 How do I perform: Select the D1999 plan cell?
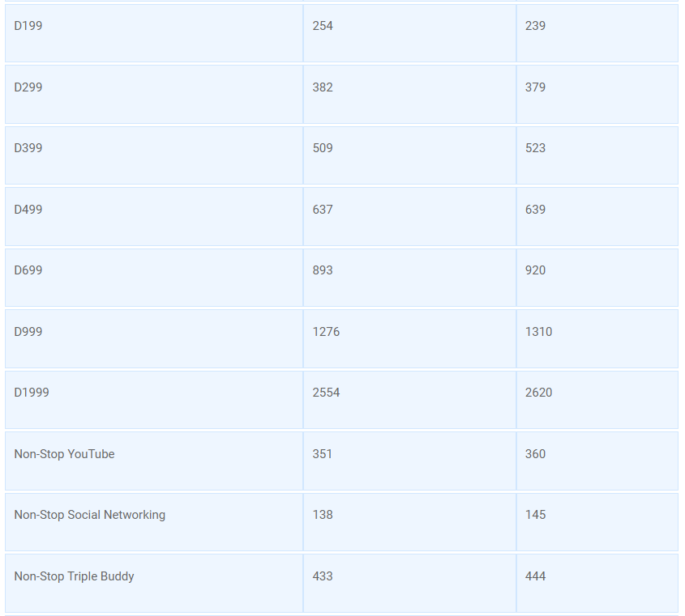pyautogui.click(x=154, y=400)
